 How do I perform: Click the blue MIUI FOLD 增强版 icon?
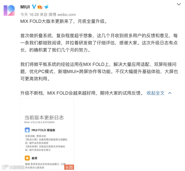[27, 130]
